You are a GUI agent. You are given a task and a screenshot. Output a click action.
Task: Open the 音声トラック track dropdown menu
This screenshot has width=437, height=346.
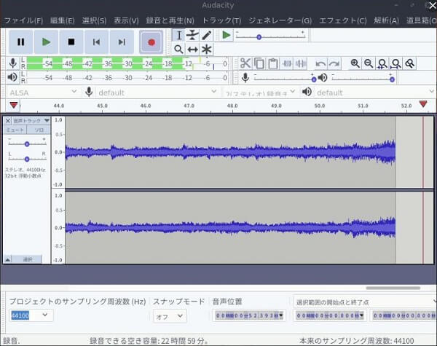pyautogui.click(x=31, y=121)
